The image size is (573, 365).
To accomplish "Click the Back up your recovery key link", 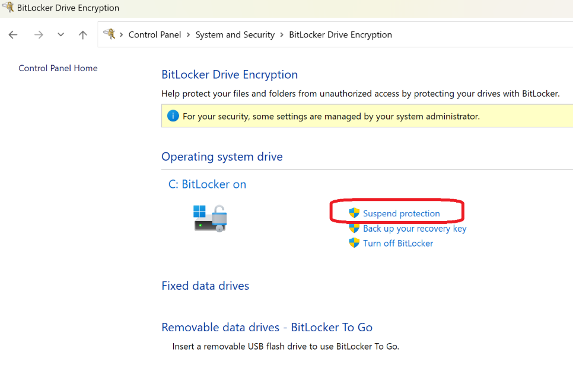I will [415, 229].
